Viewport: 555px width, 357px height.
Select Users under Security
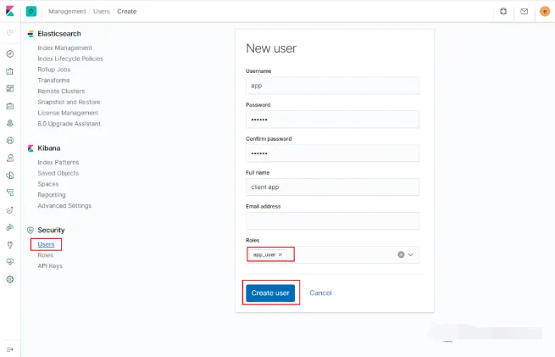point(46,244)
